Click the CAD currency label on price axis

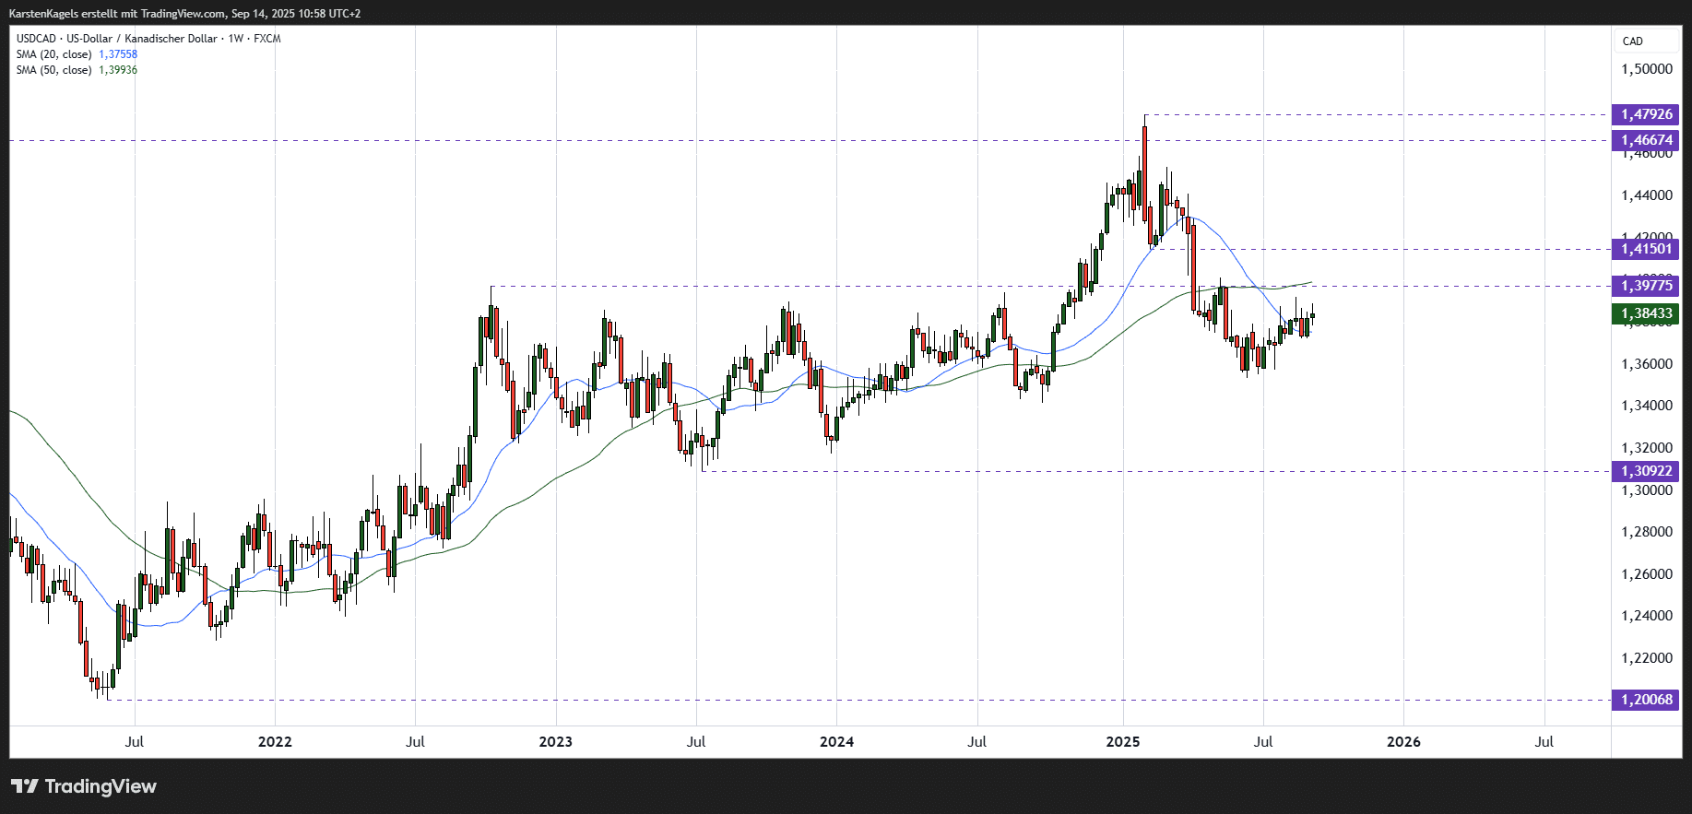point(1633,41)
